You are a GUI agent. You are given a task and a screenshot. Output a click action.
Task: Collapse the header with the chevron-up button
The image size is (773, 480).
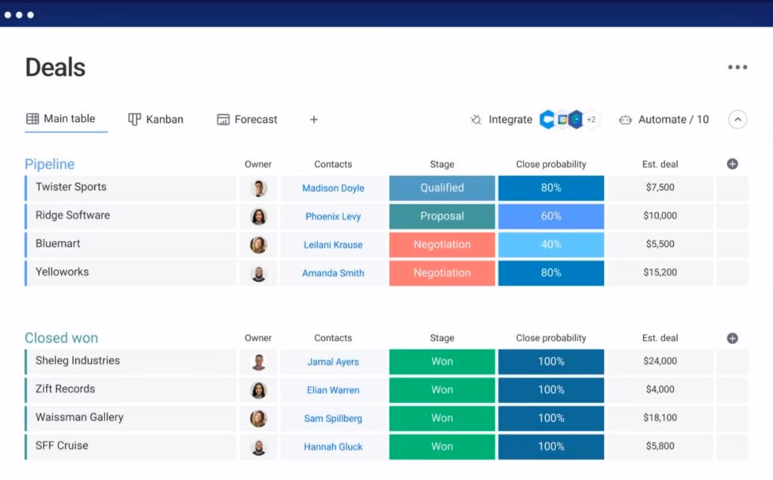coord(738,119)
